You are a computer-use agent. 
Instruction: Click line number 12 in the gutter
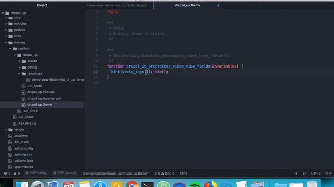(96, 72)
